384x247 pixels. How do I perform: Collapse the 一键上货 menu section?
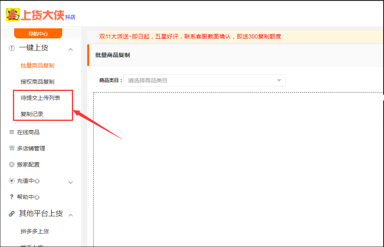(x=71, y=49)
